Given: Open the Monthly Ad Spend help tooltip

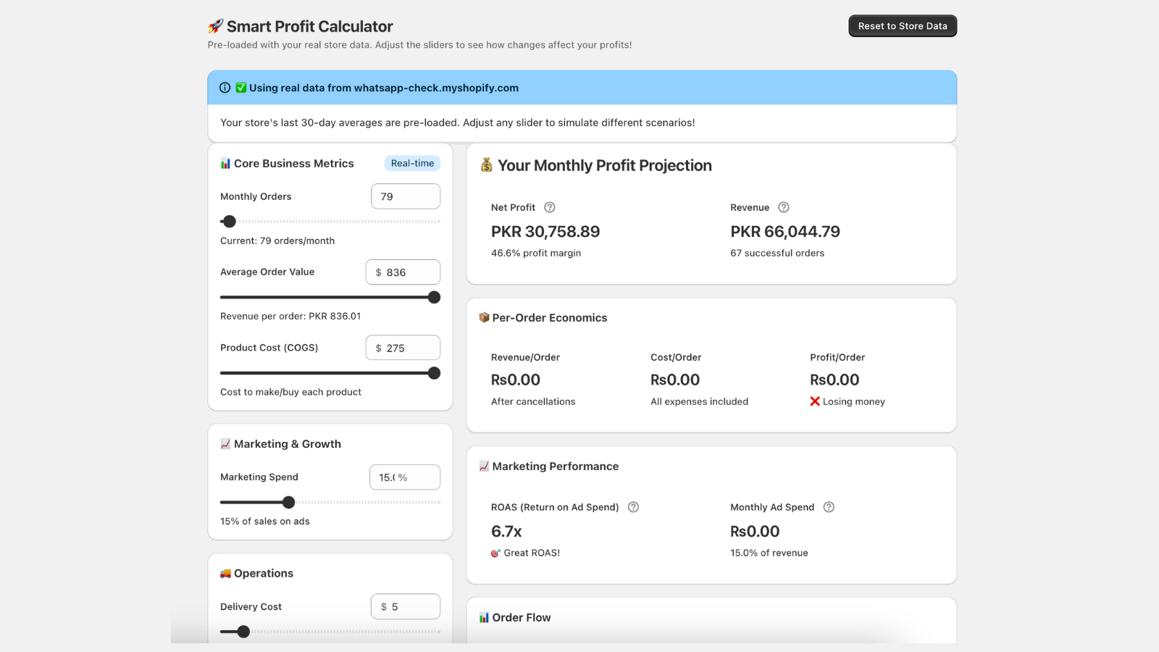Looking at the screenshot, I should (829, 507).
